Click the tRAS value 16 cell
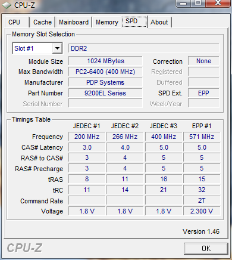Screen dimensions: 232x260 164,179
